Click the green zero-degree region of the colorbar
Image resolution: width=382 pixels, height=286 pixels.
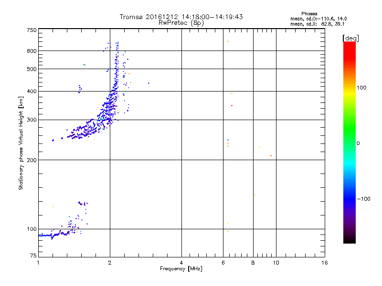[x=350, y=143]
